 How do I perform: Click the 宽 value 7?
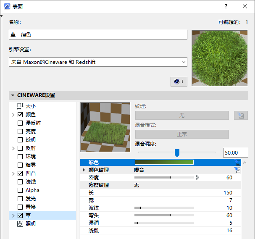(231, 200)
